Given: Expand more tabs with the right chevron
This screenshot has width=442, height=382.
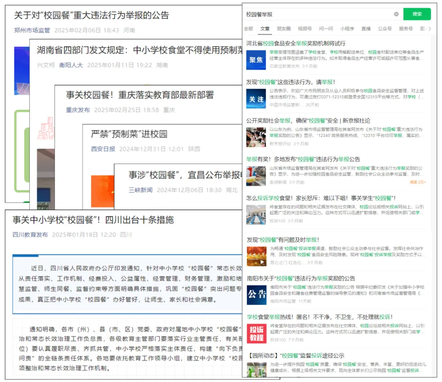Looking at the screenshot, I should (x=430, y=29).
